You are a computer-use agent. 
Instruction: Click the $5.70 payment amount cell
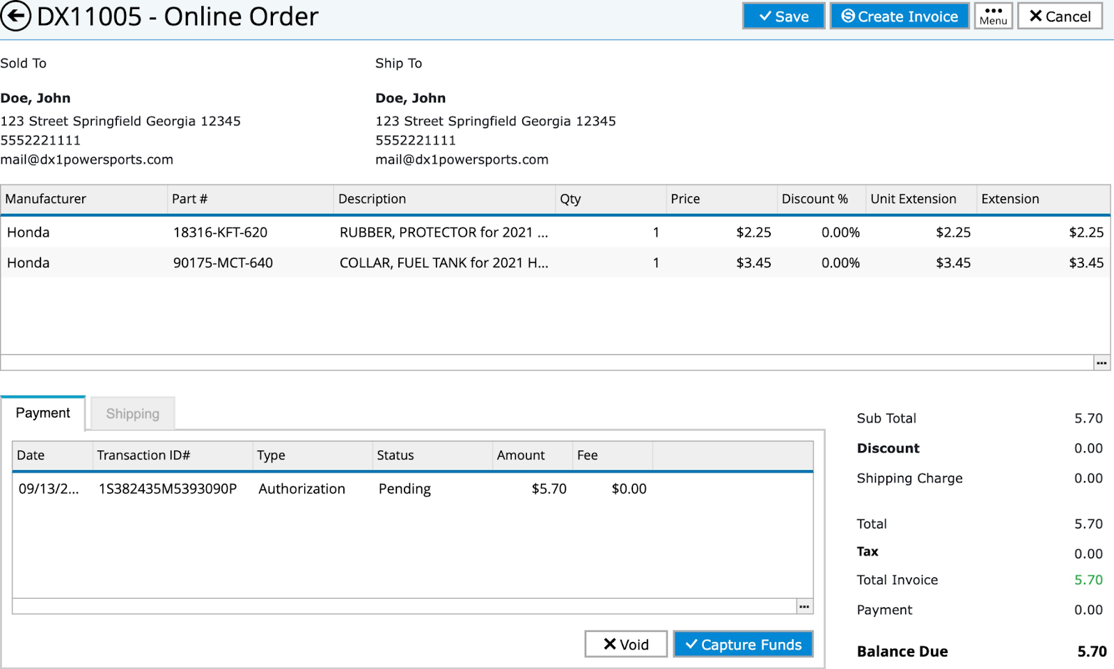click(x=549, y=489)
